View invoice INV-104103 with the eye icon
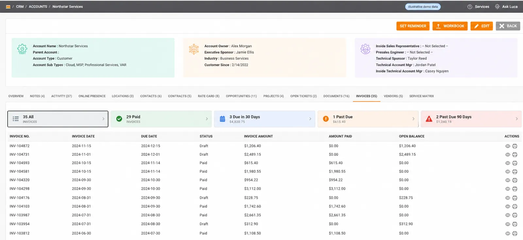523x240 pixels. point(508,207)
